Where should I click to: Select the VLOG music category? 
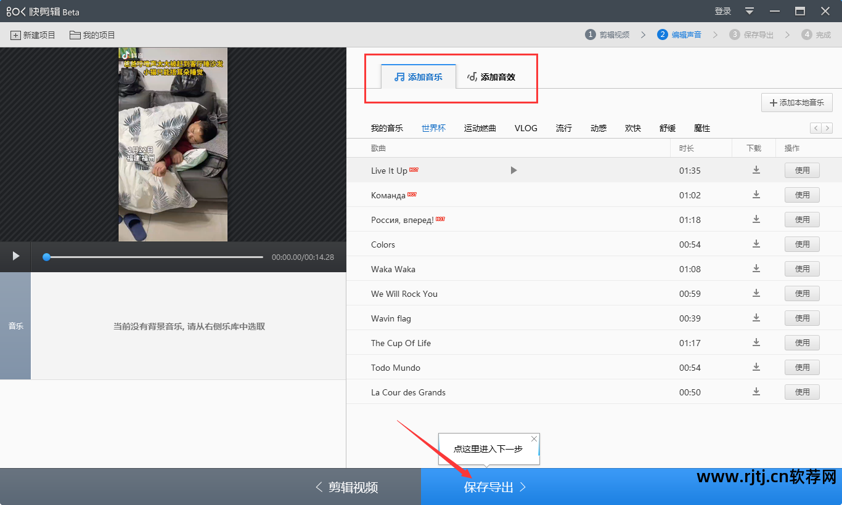(x=526, y=128)
